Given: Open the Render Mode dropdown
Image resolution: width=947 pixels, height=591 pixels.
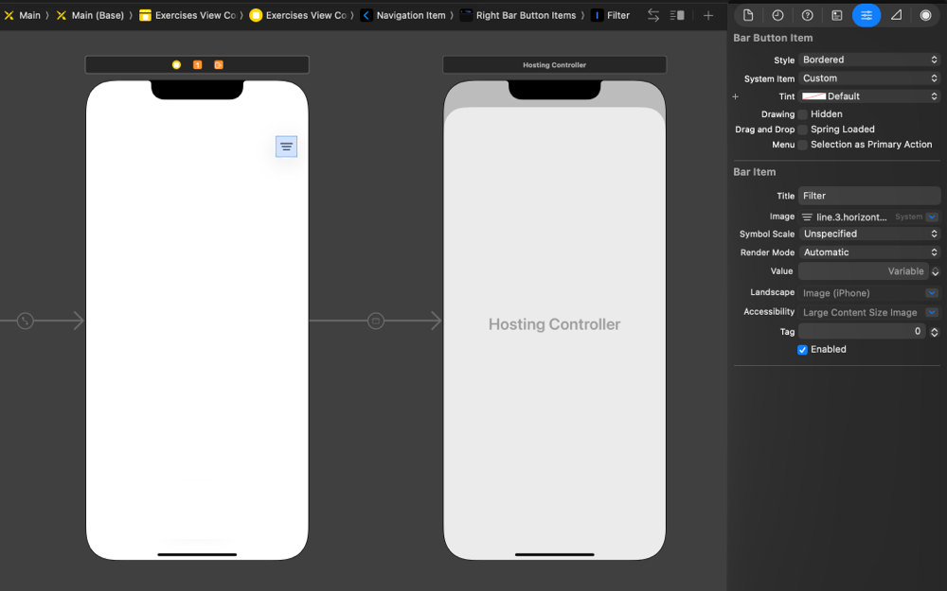Looking at the screenshot, I should click(869, 252).
